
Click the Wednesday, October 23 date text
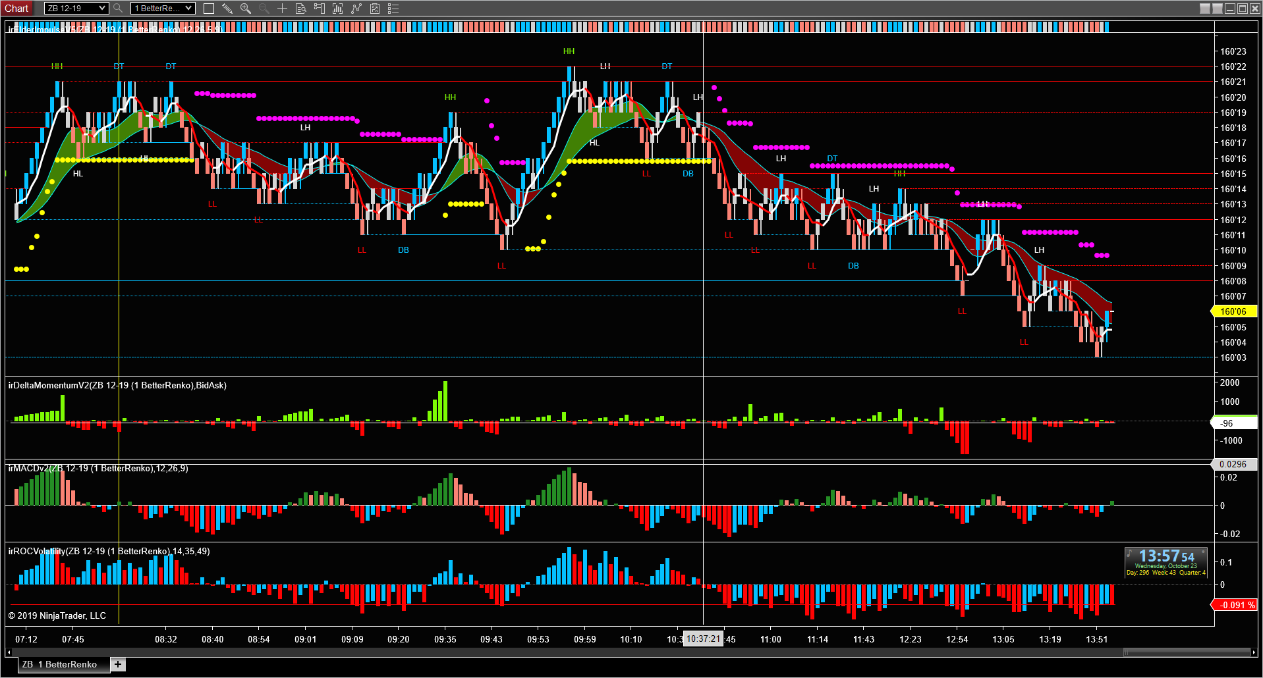(x=1166, y=566)
